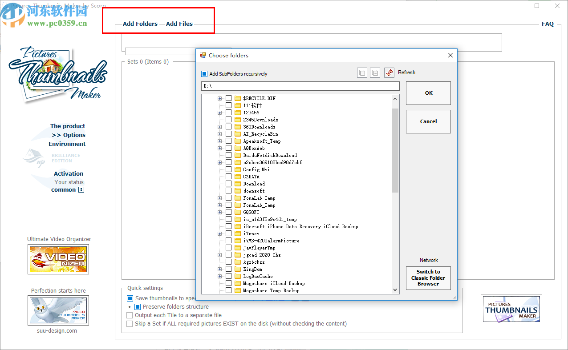The image size is (568, 350).
Task: Click the folder tree scroll-down arrow
Action: pos(395,290)
